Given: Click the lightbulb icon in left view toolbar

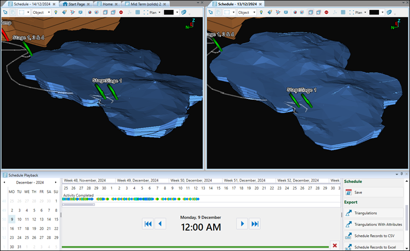Looking at the screenshot, I should pos(56,12).
